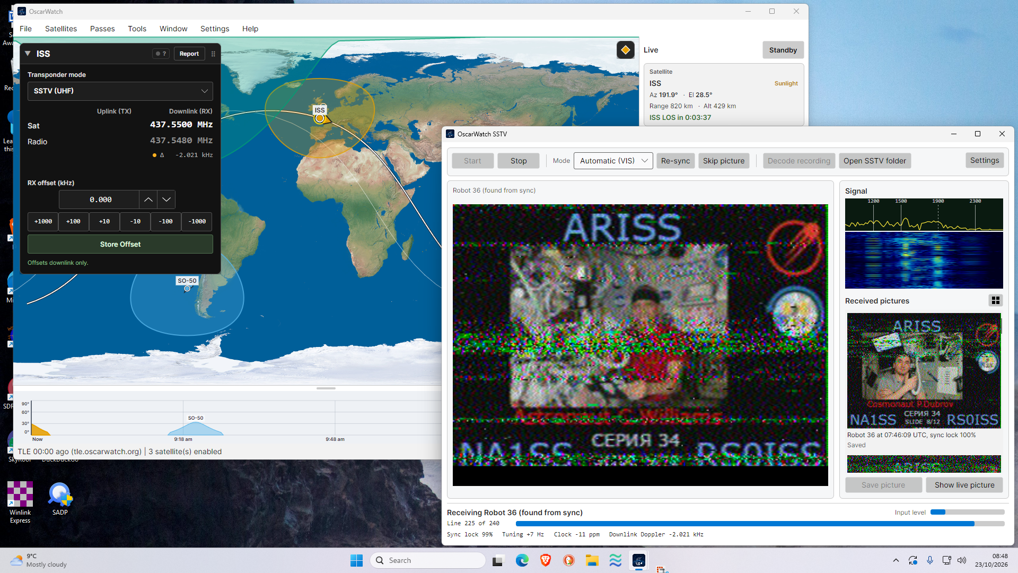
Task: Open the Tools menu
Action: pos(137,29)
